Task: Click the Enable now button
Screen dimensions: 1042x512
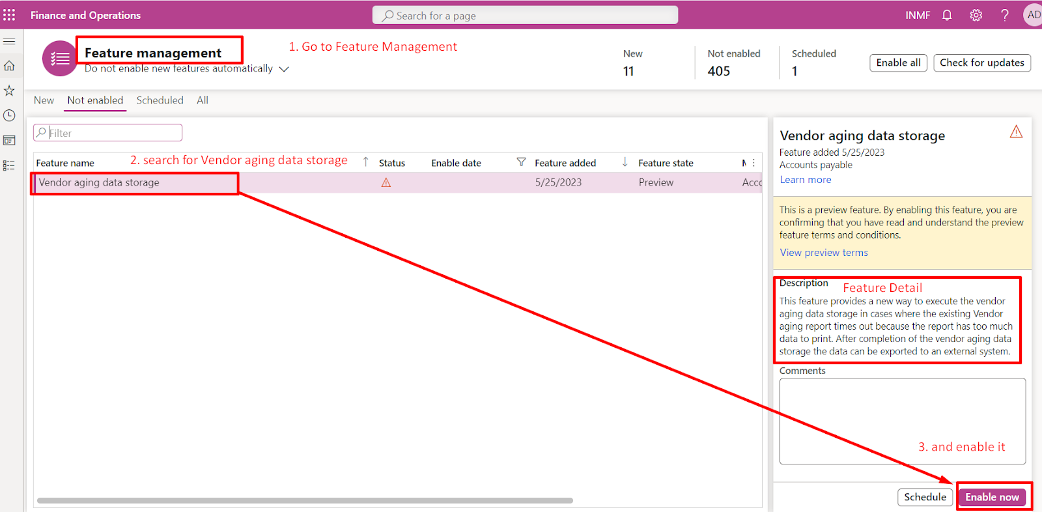Action: point(992,497)
